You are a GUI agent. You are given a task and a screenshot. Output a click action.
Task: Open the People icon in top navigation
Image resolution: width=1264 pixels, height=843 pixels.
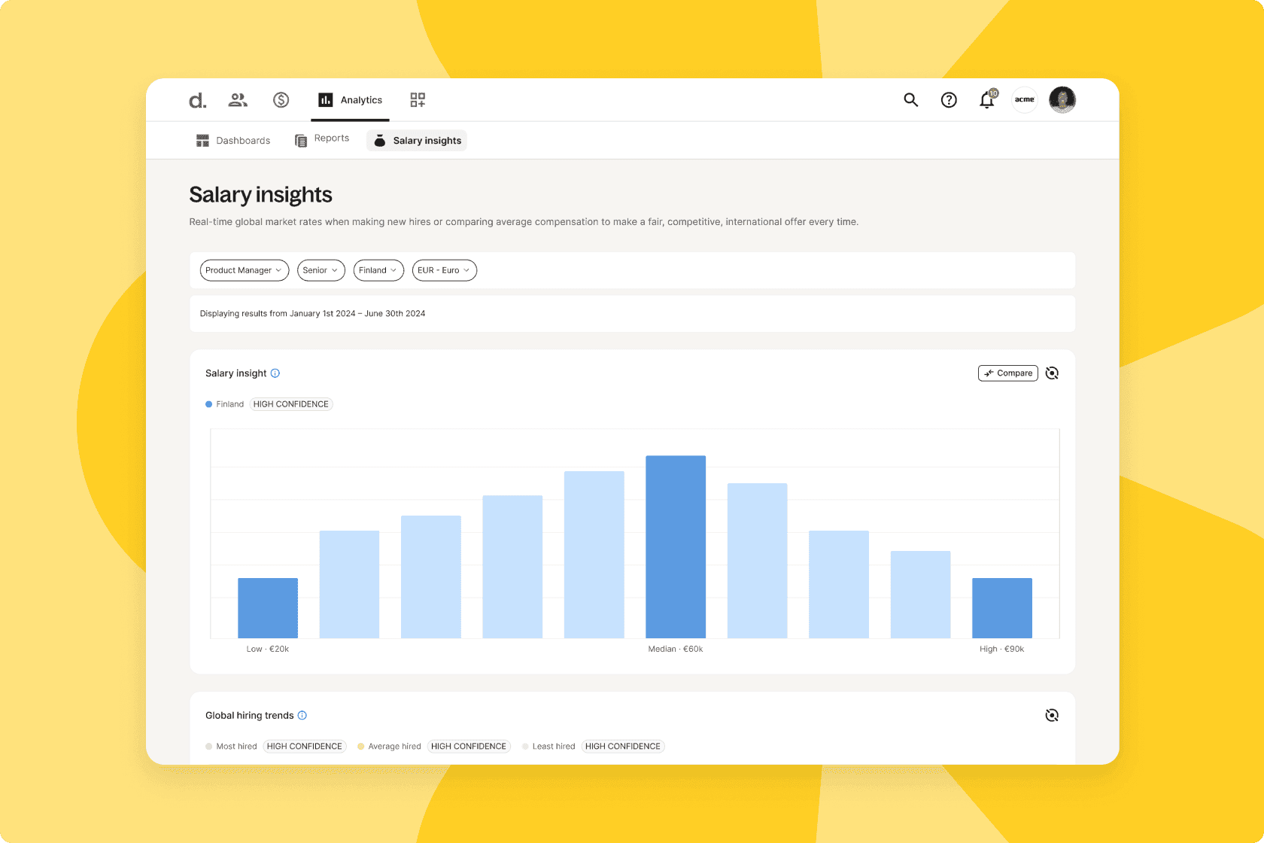[238, 100]
